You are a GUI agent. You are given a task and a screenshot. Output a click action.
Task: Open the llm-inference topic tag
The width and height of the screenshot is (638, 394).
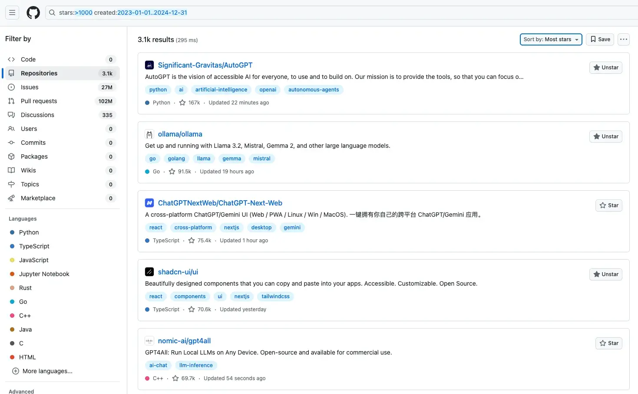[196, 365]
